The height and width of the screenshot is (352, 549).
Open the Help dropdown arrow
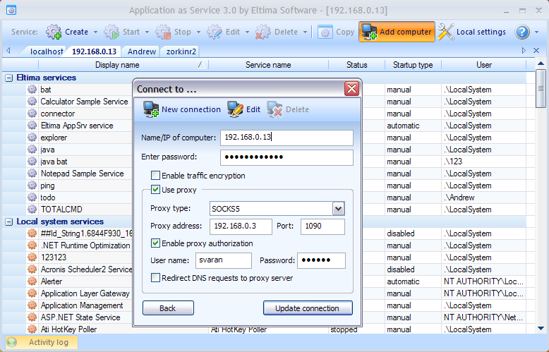[537, 32]
